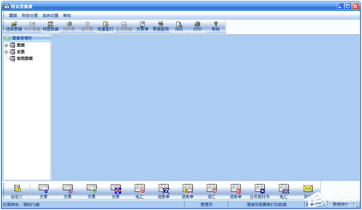This screenshot has height=210, width=362.
Task: Choose the 业务委托书 template icon
Action: 260,189
